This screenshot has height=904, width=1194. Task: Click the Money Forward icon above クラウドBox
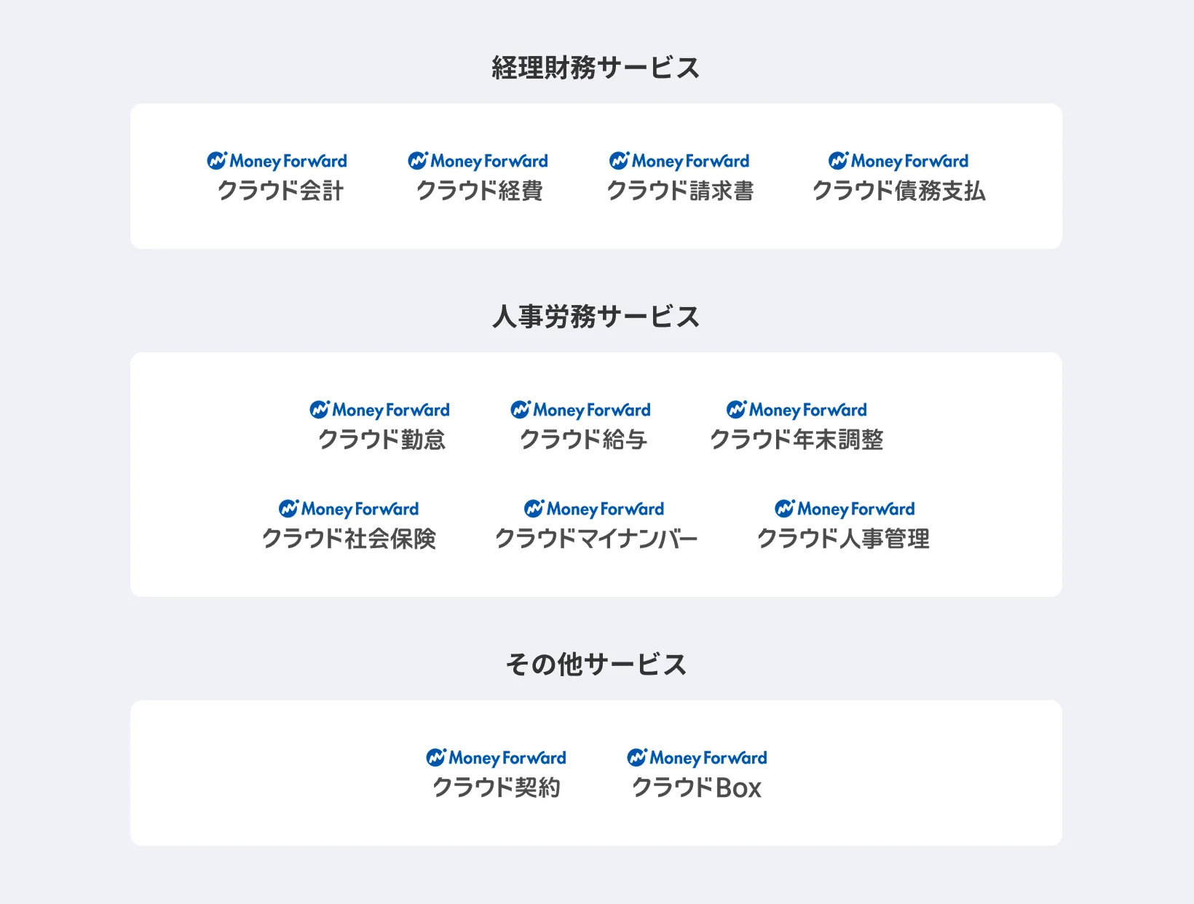point(637,758)
